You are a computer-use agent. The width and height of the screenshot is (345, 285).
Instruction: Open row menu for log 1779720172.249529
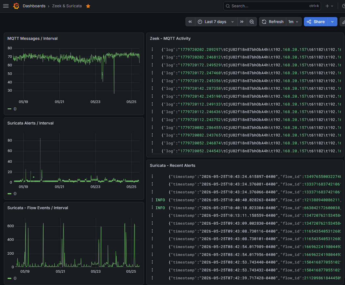coord(152,65)
